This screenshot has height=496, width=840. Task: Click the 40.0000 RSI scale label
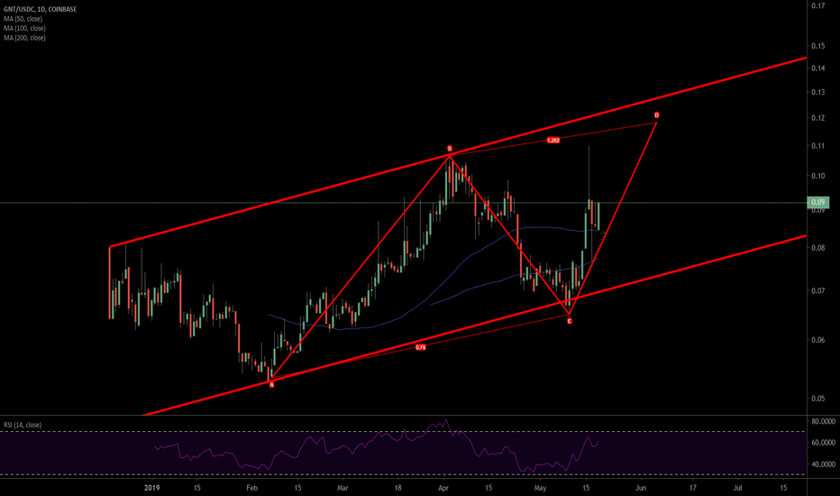[x=824, y=464]
